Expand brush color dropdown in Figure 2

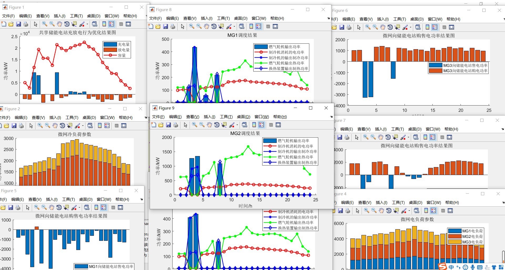tap(83, 126)
